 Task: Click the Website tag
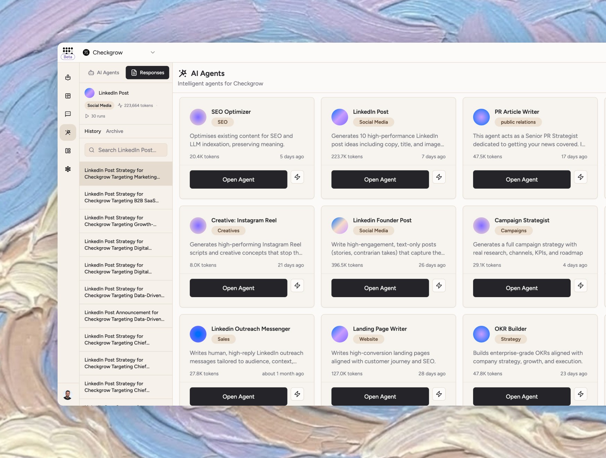click(368, 339)
